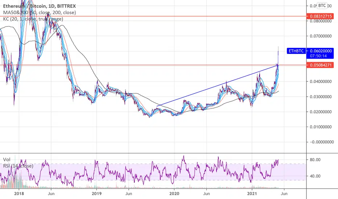
Task: Select the 0.05084271 red price label
Action: [320, 65]
